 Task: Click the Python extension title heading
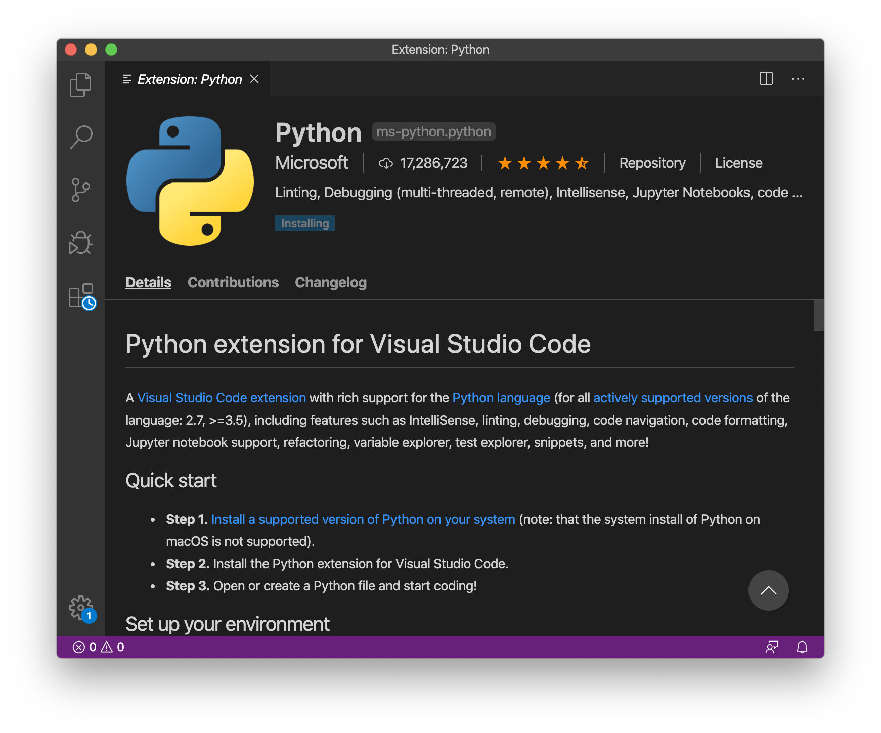pyautogui.click(x=318, y=132)
